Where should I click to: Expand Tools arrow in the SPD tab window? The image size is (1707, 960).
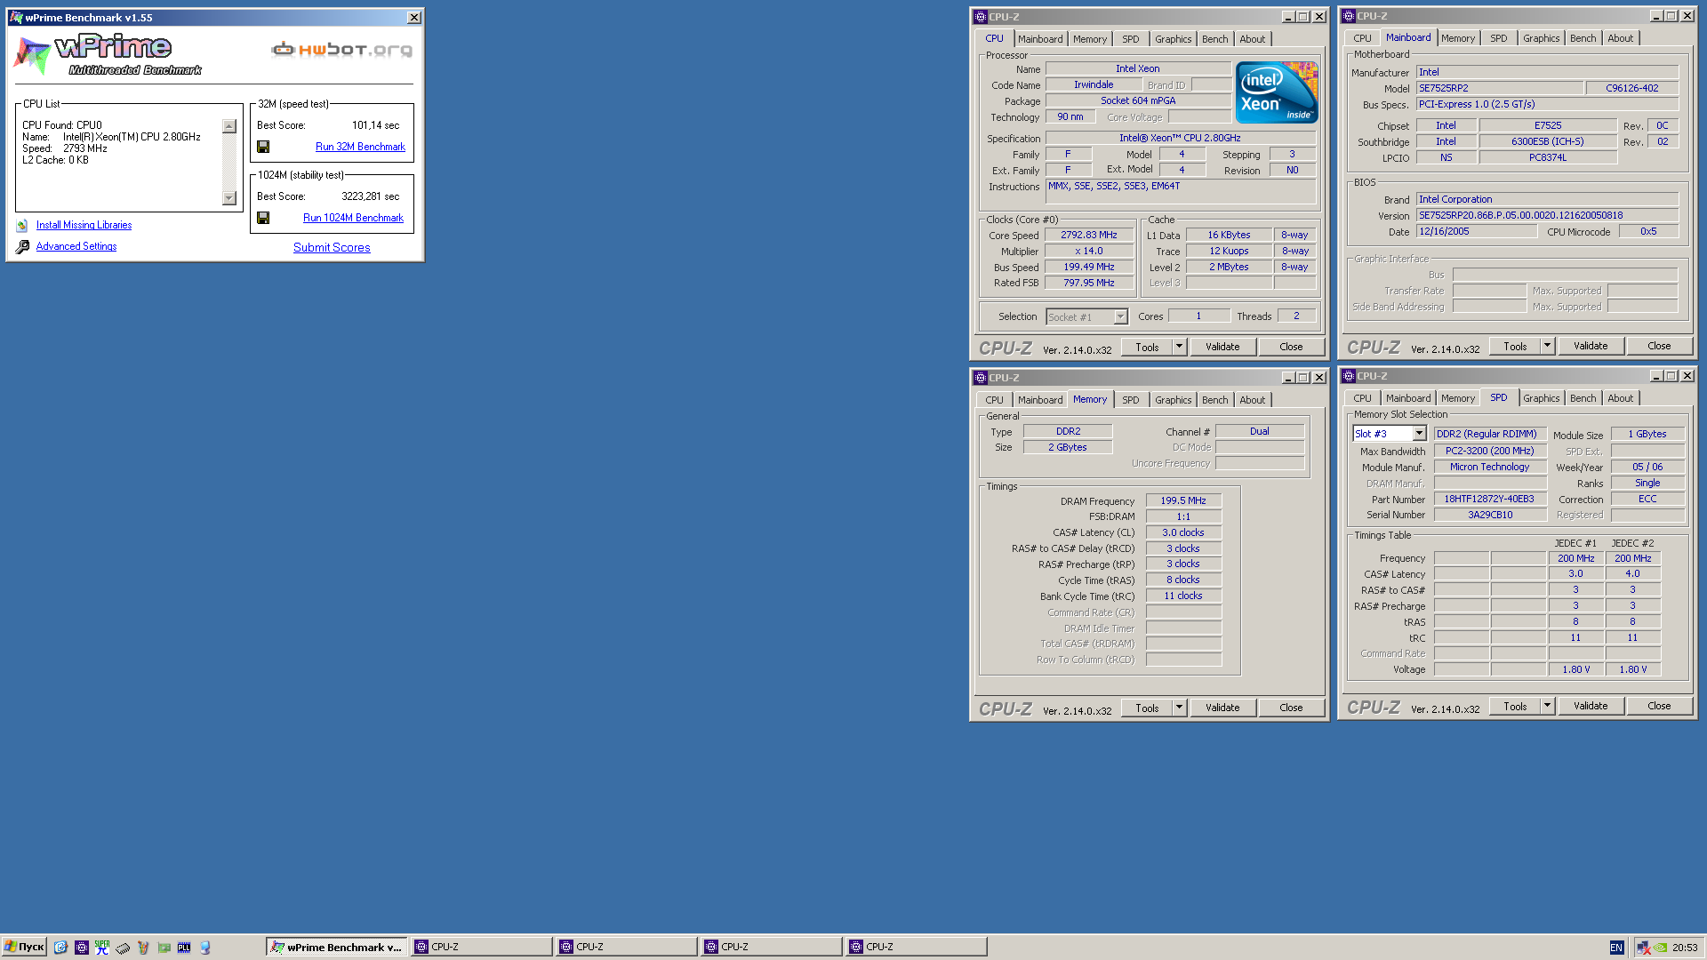[1547, 706]
